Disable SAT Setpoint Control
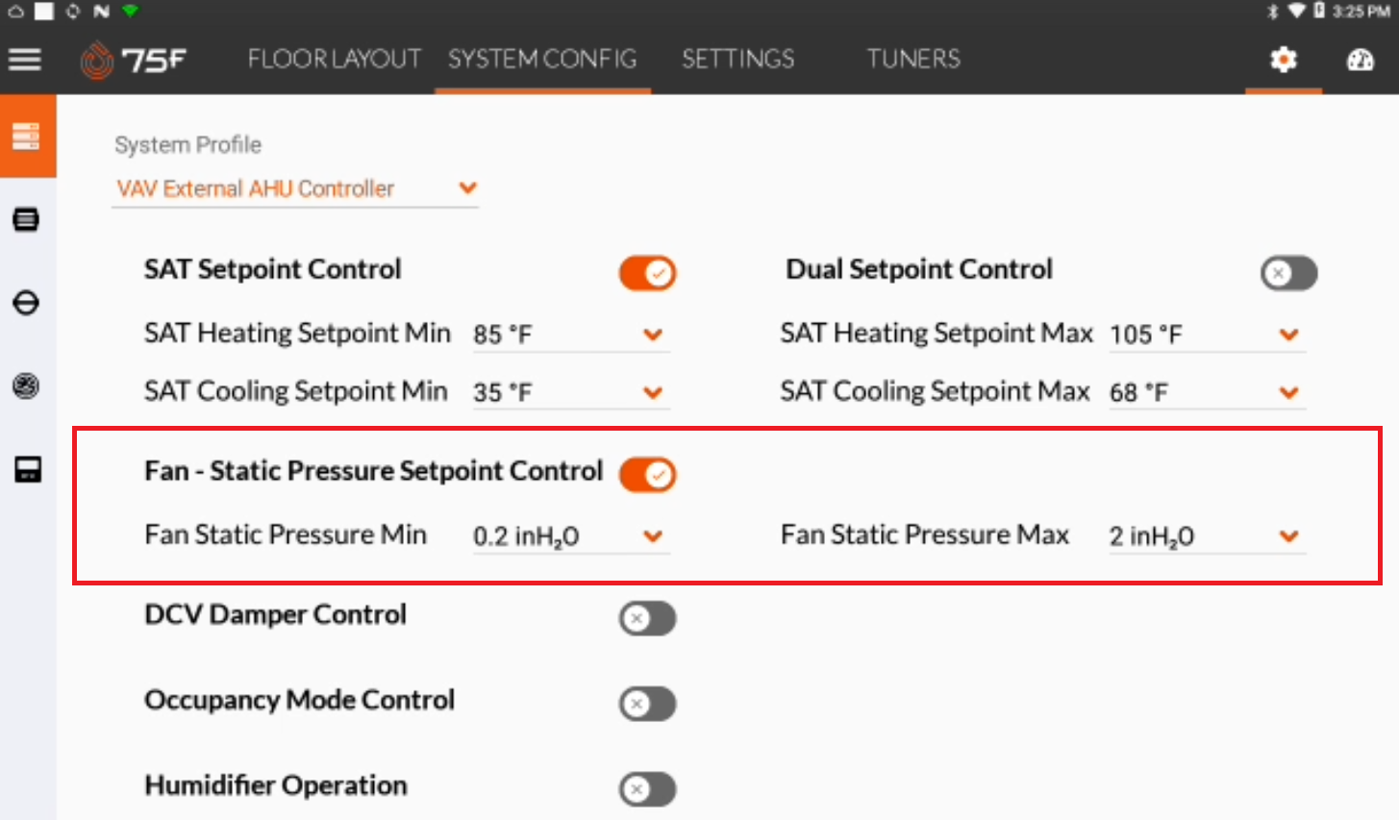 [647, 273]
